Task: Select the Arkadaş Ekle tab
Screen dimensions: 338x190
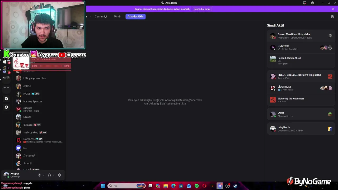Action: (x=135, y=16)
